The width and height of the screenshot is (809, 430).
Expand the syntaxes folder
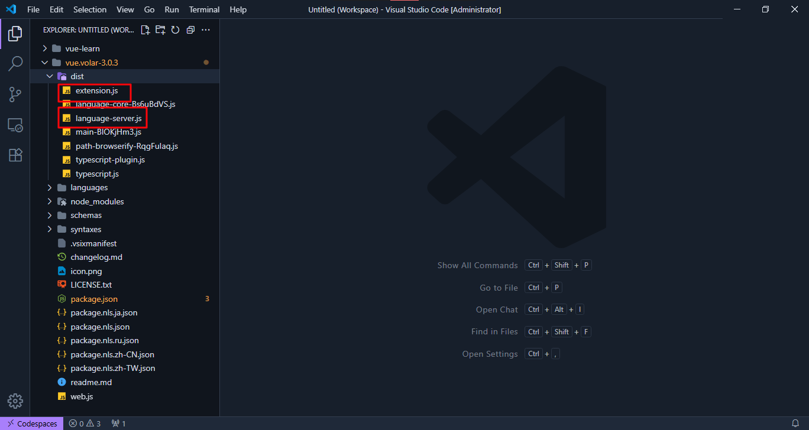(86, 229)
